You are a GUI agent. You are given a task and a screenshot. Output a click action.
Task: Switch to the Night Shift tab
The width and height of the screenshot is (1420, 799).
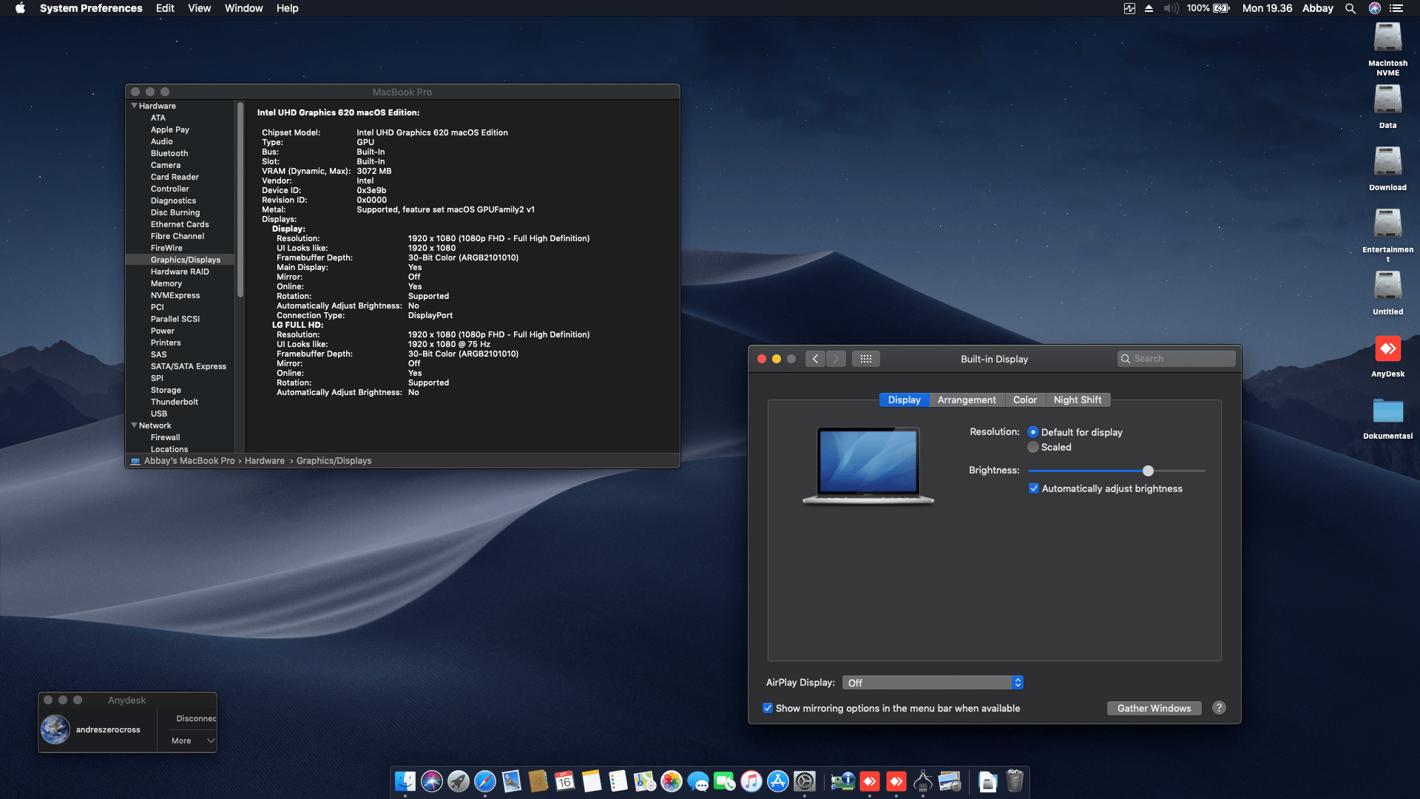pyautogui.click(x=1078, y=399)
